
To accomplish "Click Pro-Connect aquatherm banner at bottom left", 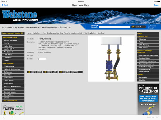I will tap(13, 109).
